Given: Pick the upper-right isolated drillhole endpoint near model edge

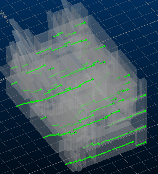Looking at the screenshot, I should pos(104,46).
